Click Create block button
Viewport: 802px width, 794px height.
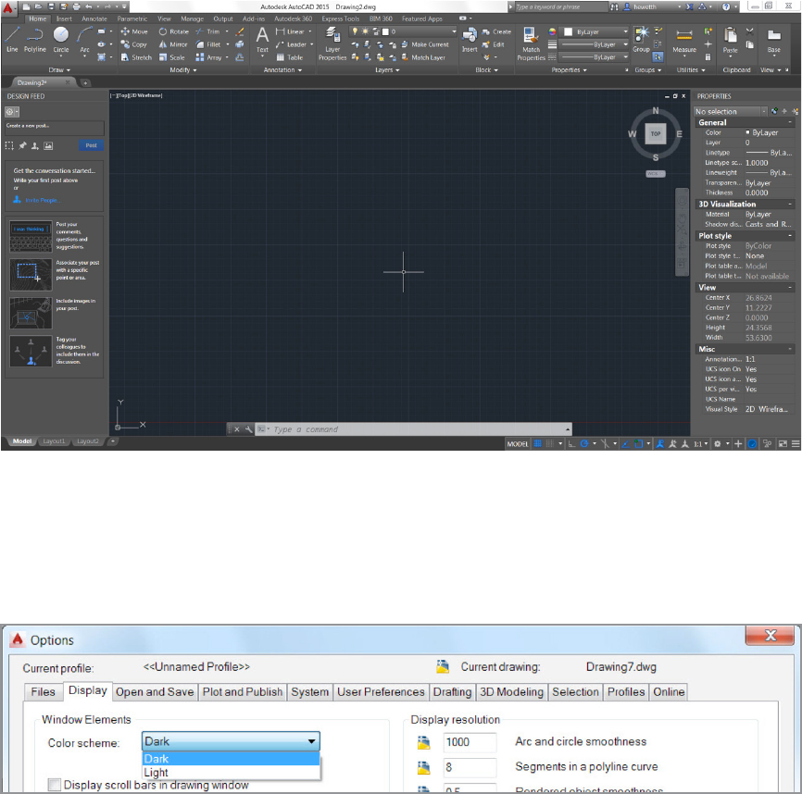pyautogui.click(x=496, y=31)
